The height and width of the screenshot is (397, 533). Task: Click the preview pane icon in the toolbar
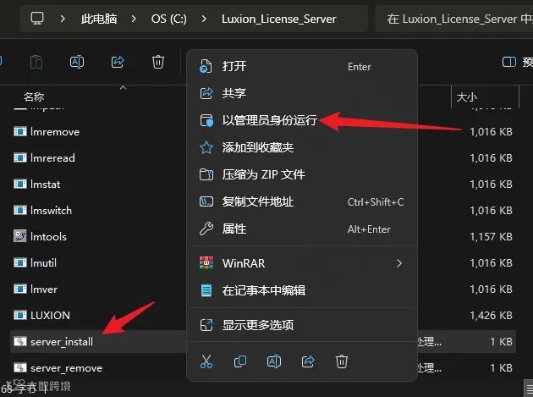[x=508, y=62]
